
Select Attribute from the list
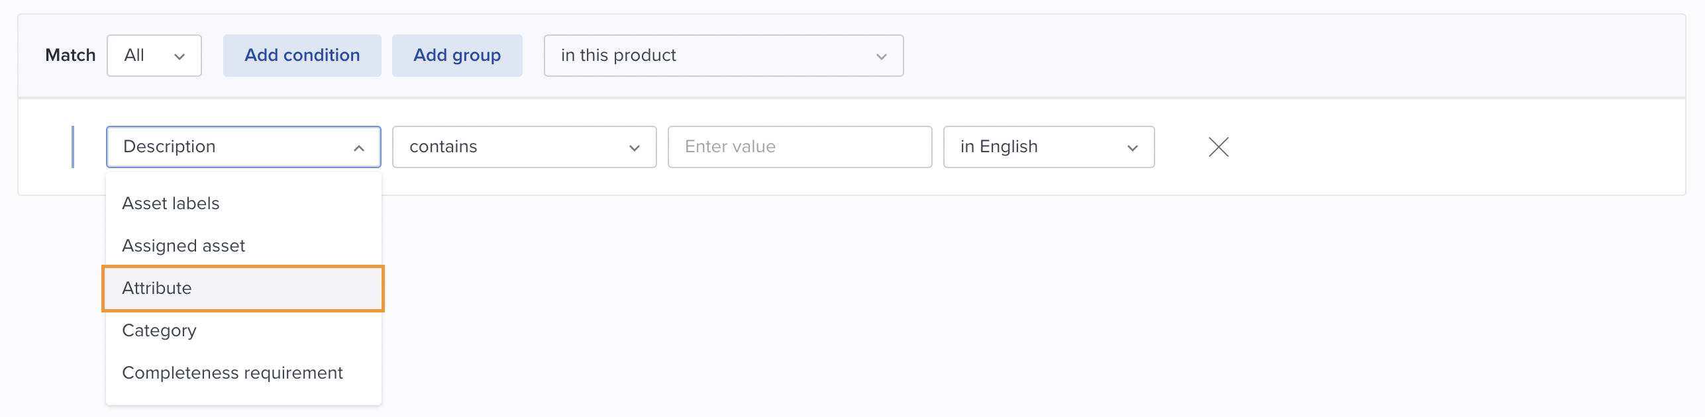[243, 289]
